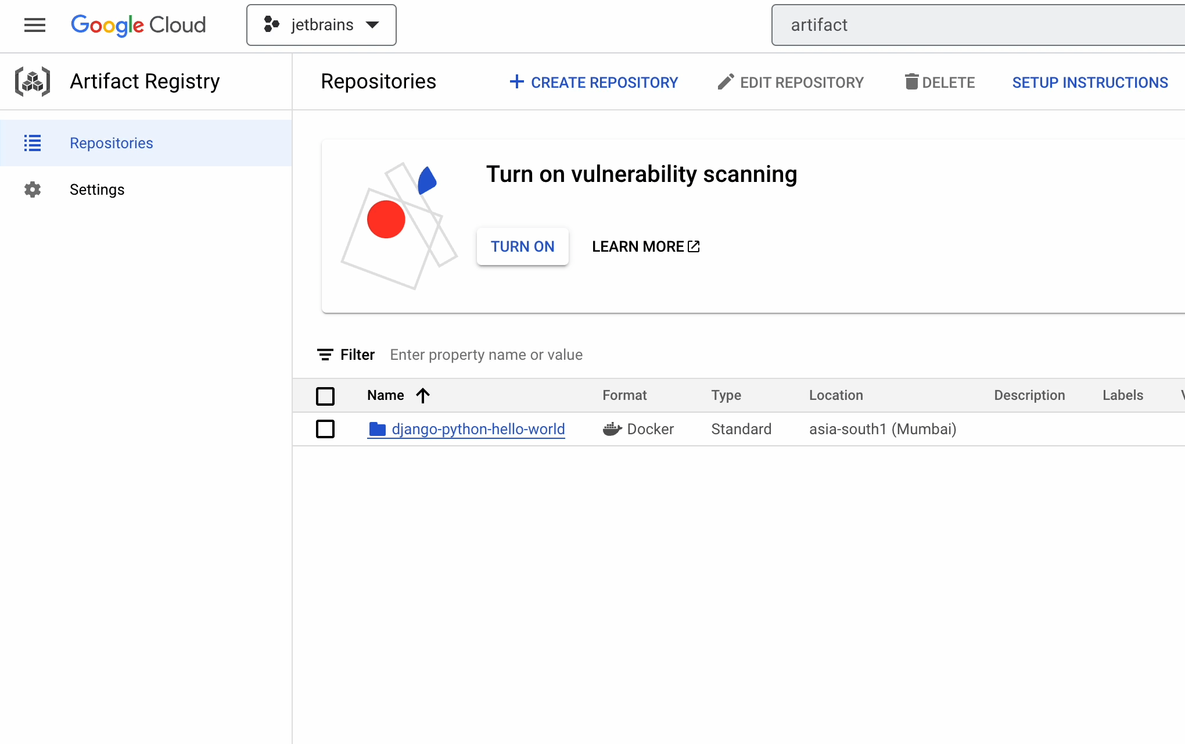Open the django-python-hello-world repository link

[x=478, y=429]
